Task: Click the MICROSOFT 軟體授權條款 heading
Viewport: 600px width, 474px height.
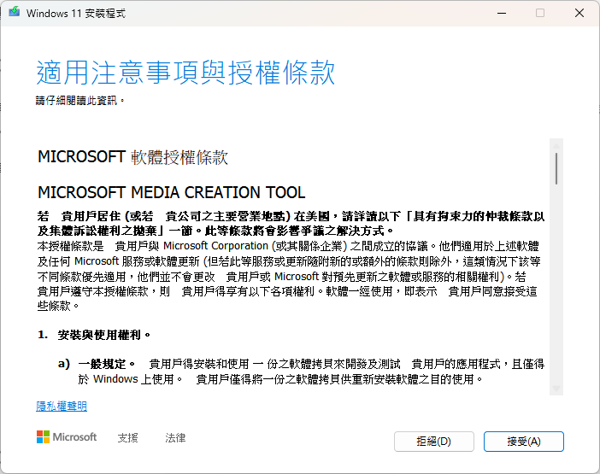Action: point(132,158)
